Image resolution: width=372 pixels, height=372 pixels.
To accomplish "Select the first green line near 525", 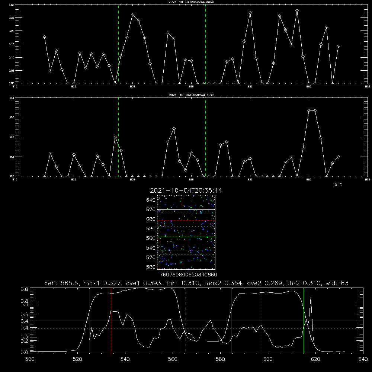I will [x=90, y=320].
